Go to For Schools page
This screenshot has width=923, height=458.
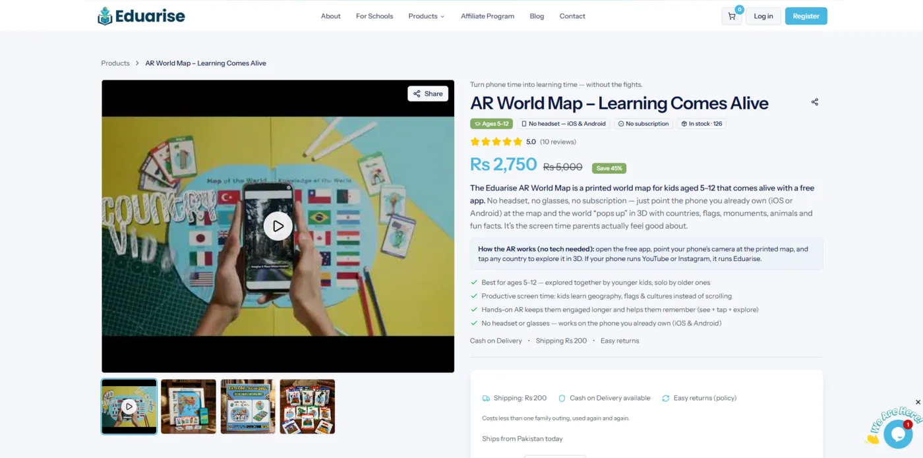[374, 16]
